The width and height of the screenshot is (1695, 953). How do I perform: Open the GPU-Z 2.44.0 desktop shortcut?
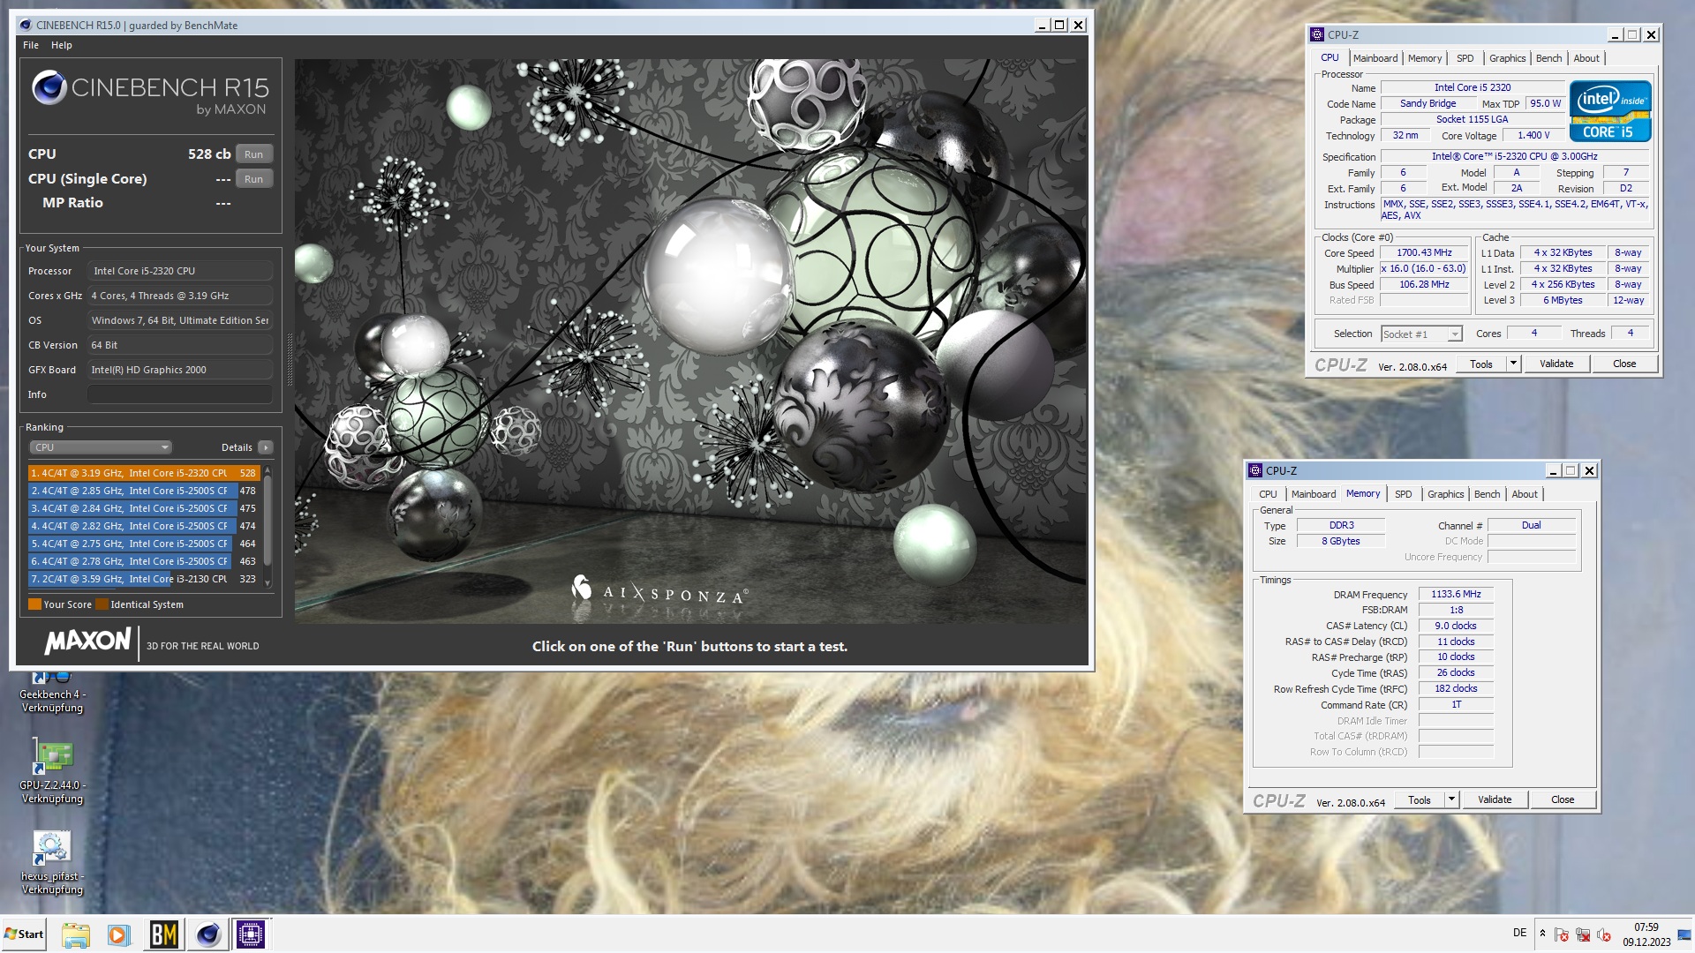coord(52,770)
